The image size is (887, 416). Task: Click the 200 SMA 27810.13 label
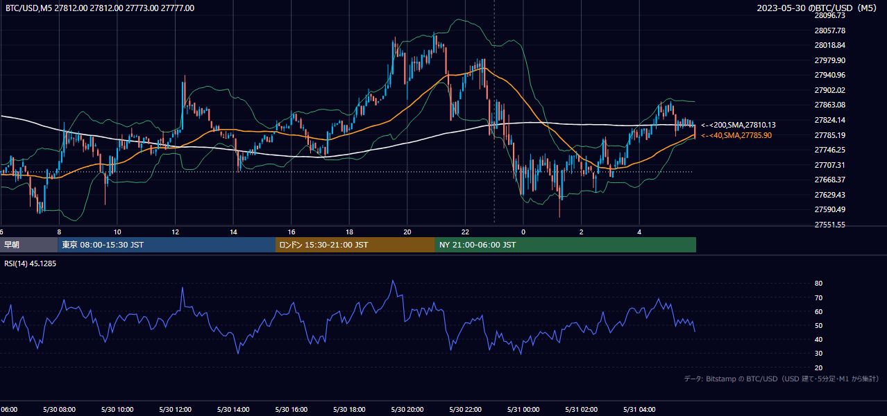[738, 125]
